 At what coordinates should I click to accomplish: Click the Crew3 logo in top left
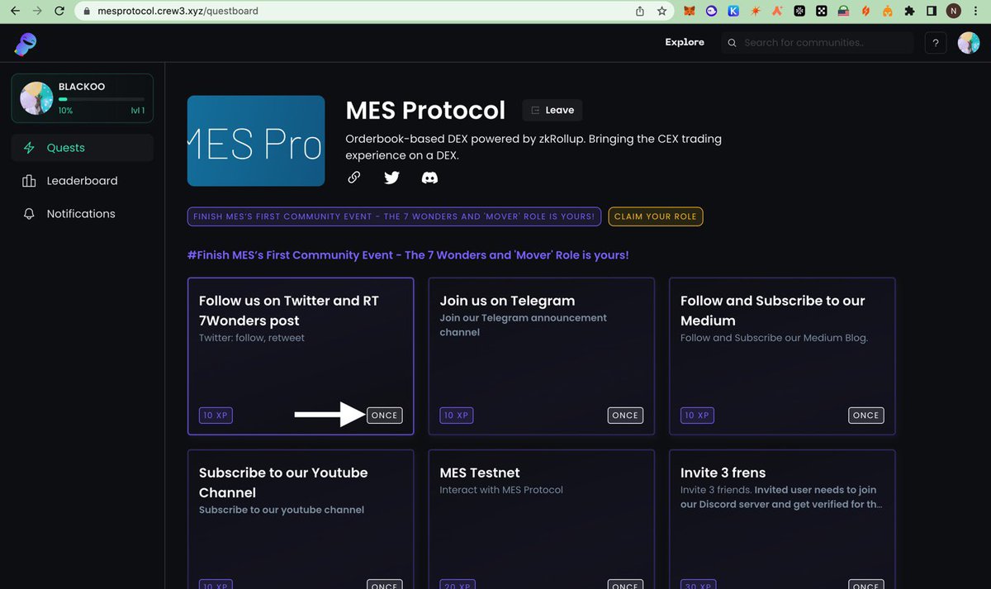[25, 44]
